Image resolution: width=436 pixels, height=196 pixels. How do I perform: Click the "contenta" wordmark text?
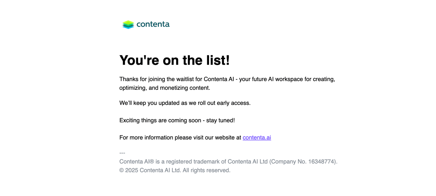tap(153, 24)
